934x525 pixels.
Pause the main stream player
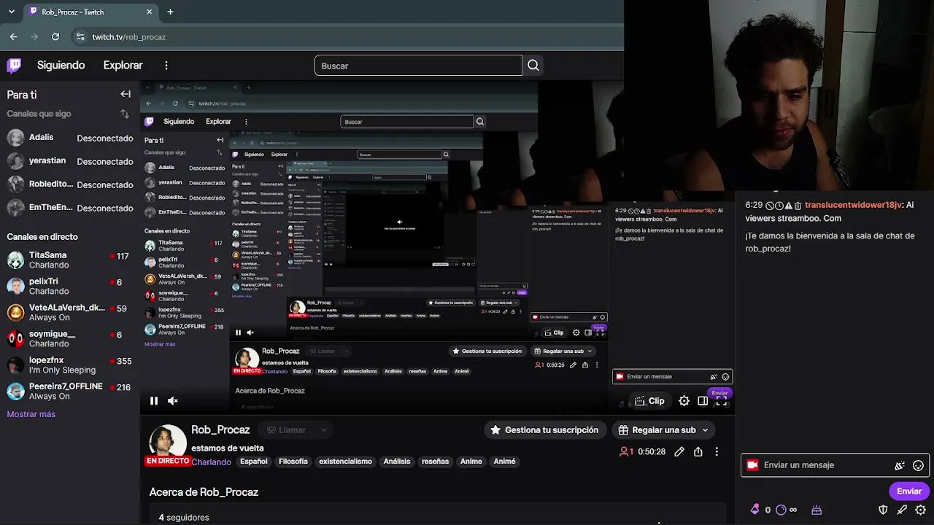pos(154,401)
